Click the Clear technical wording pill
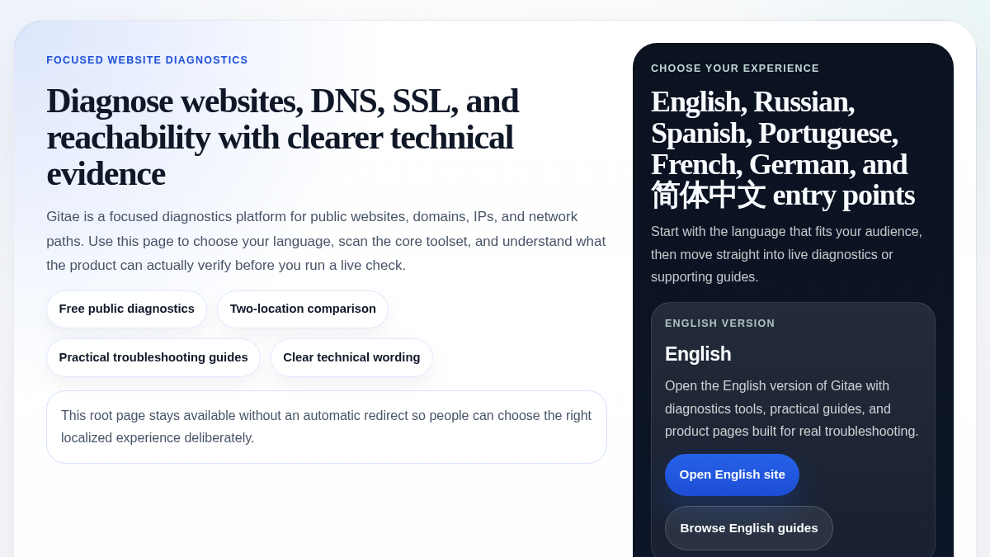 tap(351, 357)
